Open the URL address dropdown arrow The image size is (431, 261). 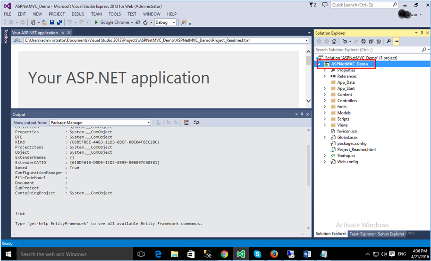(x=307, y=41)
